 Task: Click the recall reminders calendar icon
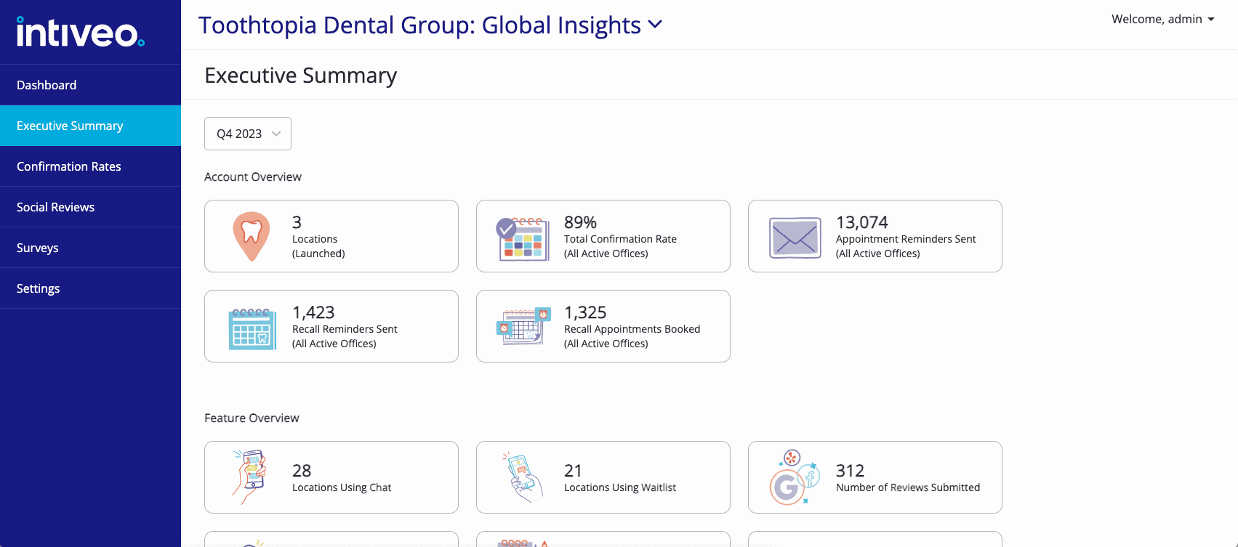(252, 328)
